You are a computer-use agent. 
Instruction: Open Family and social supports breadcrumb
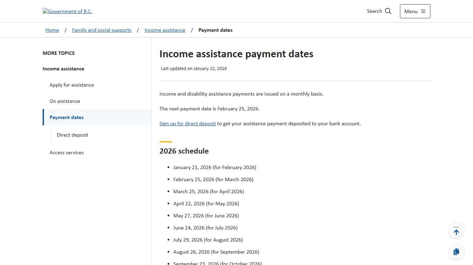coord(101,30)
